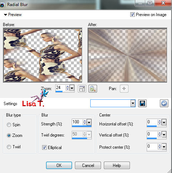This screenshot has width=172, height=173.
Task: Click the reset to default arrow icon
Action: pyautogui.click(x=164, y=103)
